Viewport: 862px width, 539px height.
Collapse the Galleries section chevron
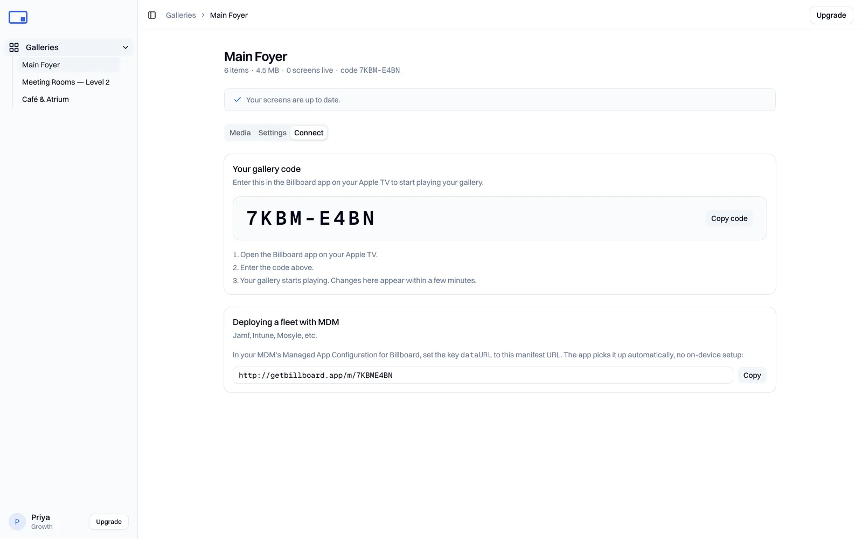coord(126,47)
